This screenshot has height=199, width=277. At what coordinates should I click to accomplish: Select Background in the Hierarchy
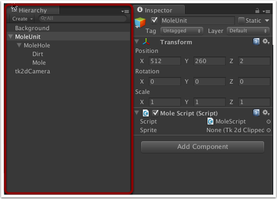tap(32, 28)
